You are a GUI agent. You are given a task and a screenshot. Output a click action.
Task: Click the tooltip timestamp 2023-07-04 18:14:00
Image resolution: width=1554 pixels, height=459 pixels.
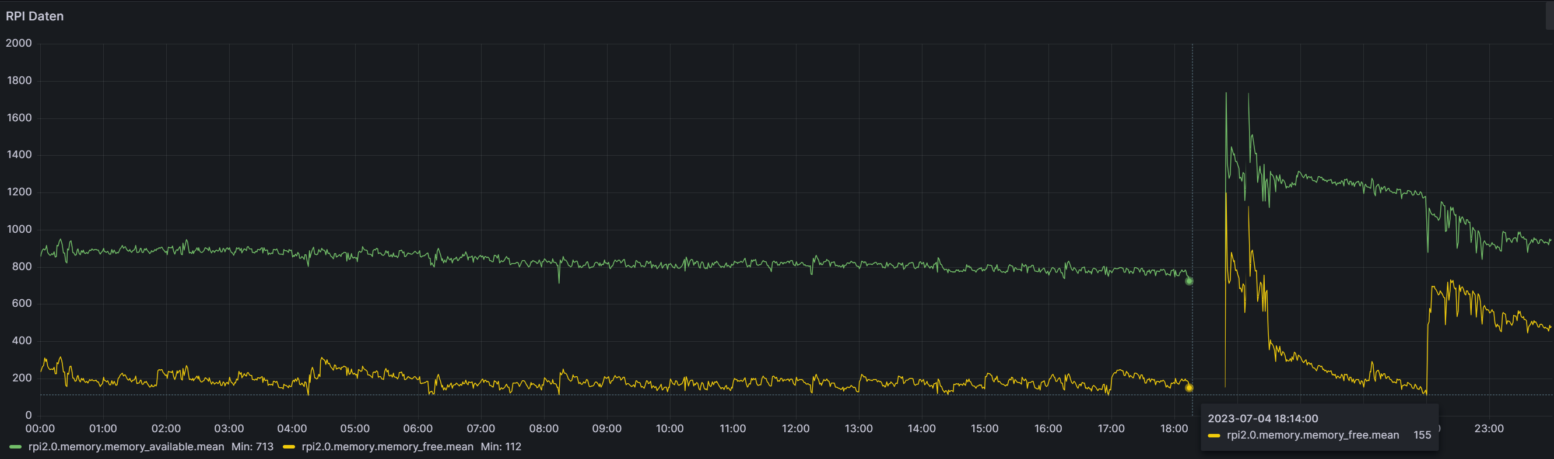point(1262,419)
